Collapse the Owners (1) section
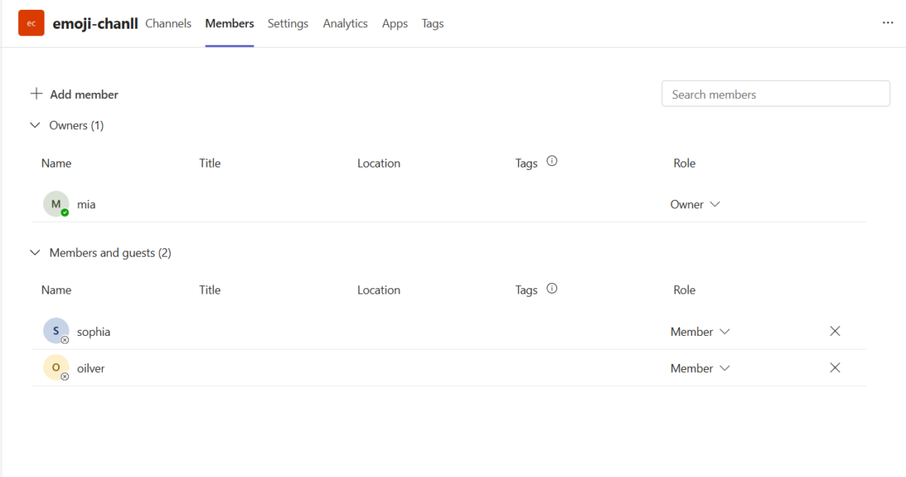Viewport: 906px width, 477px height. coord(35,125)
